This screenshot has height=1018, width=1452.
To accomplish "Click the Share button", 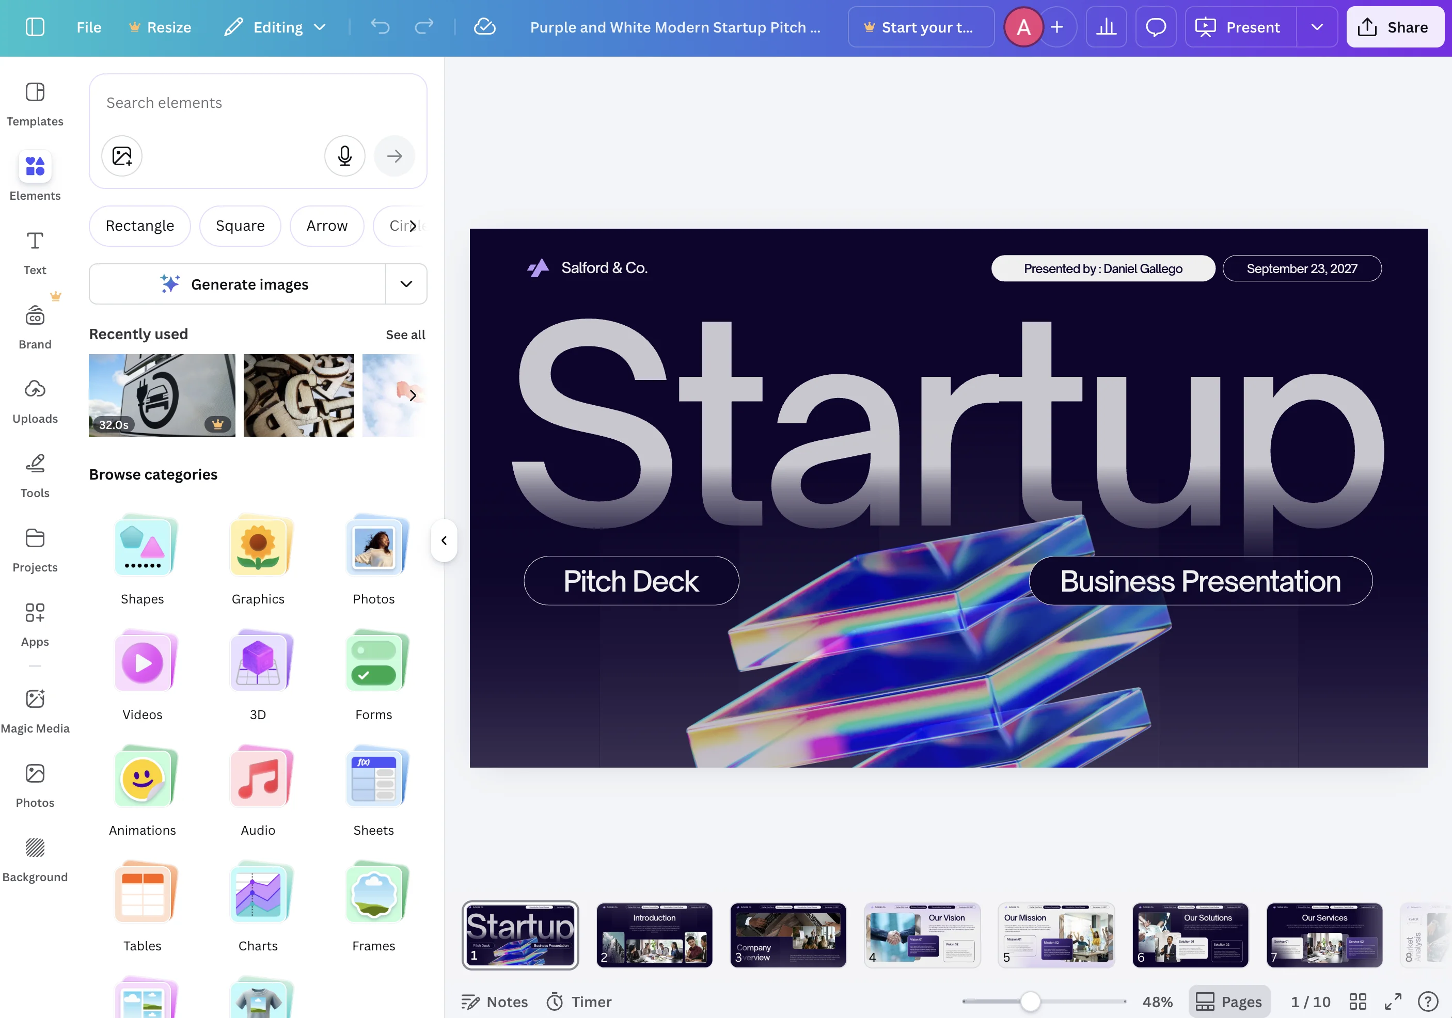I will coord(1395,27).
